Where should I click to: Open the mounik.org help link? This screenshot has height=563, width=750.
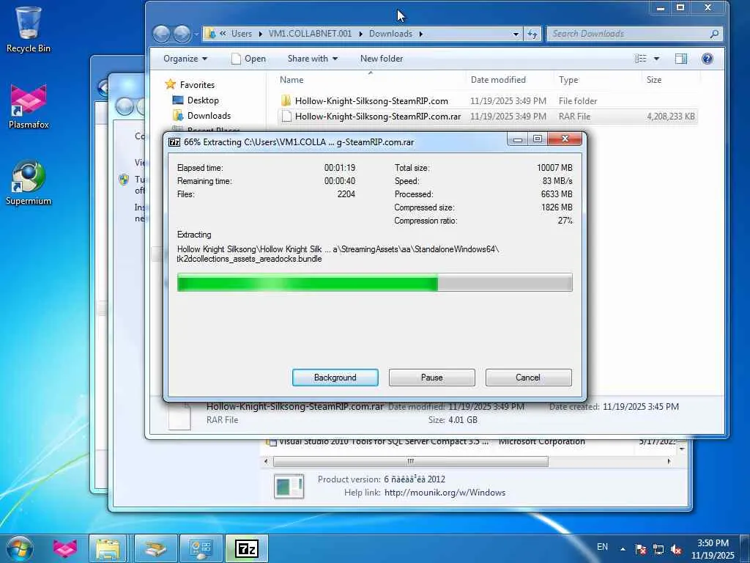point(445,492)
